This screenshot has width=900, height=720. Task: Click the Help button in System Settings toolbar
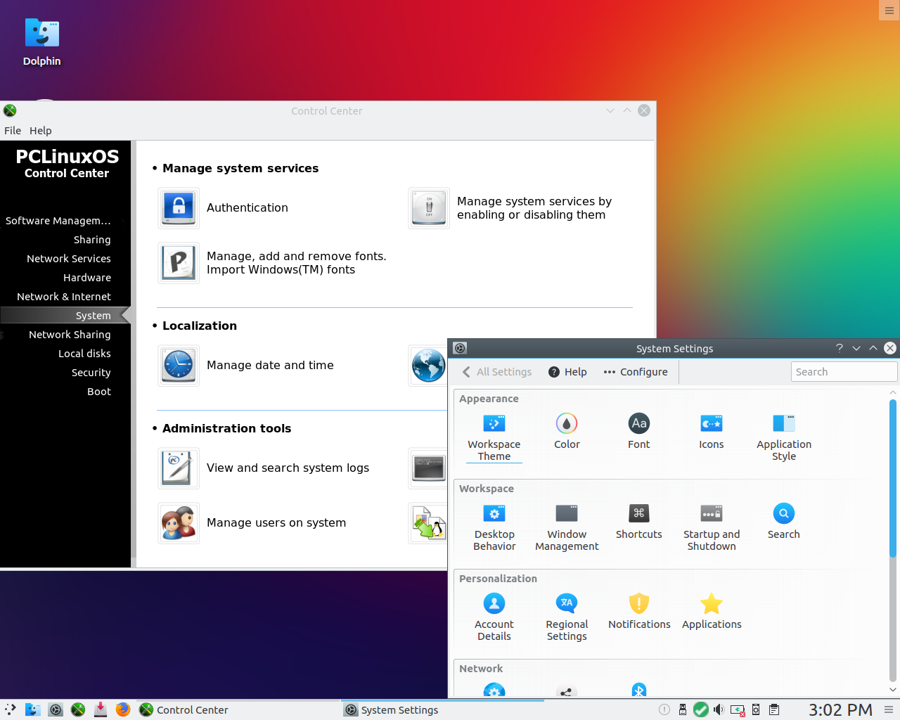pyautogui.click(x=567, y=372)
